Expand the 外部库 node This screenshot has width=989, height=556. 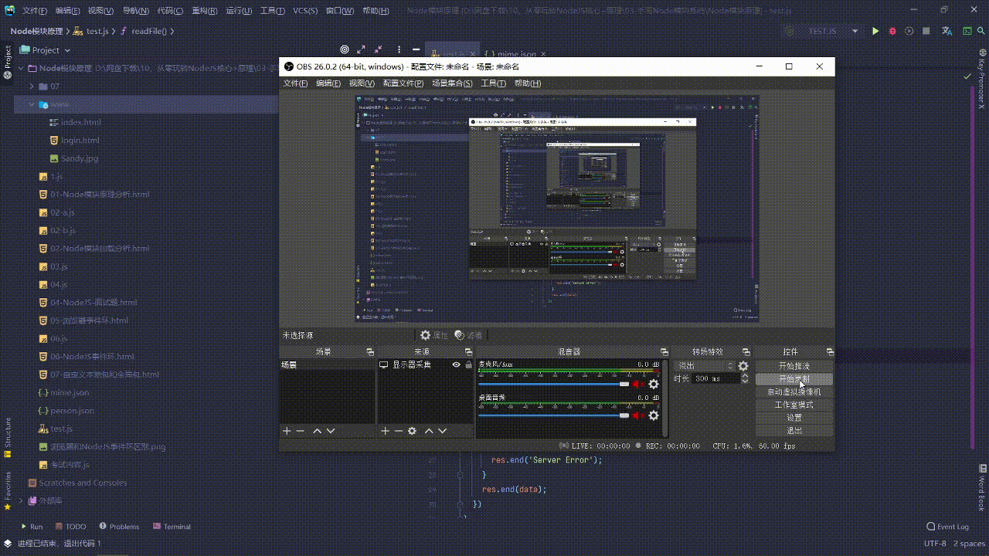[x=21, y=500]
